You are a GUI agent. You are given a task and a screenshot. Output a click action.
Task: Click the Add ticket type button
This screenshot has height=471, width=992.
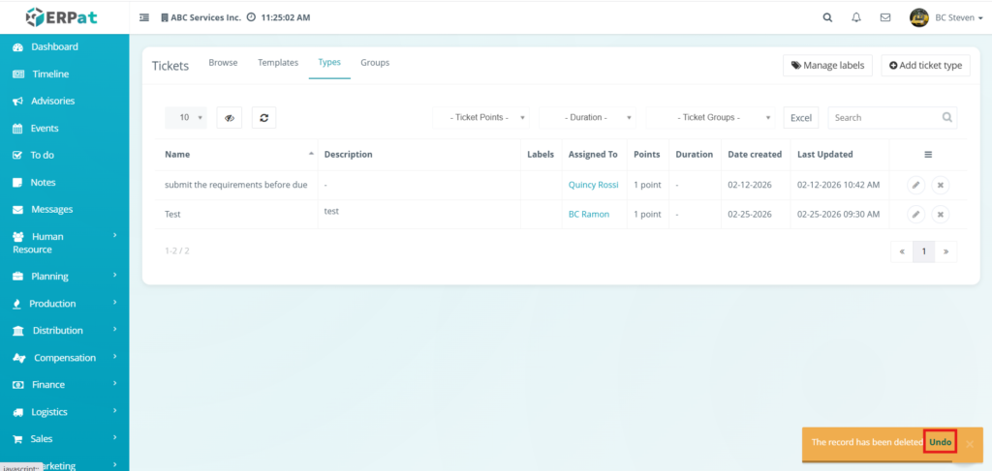click(x=925, y=65)
